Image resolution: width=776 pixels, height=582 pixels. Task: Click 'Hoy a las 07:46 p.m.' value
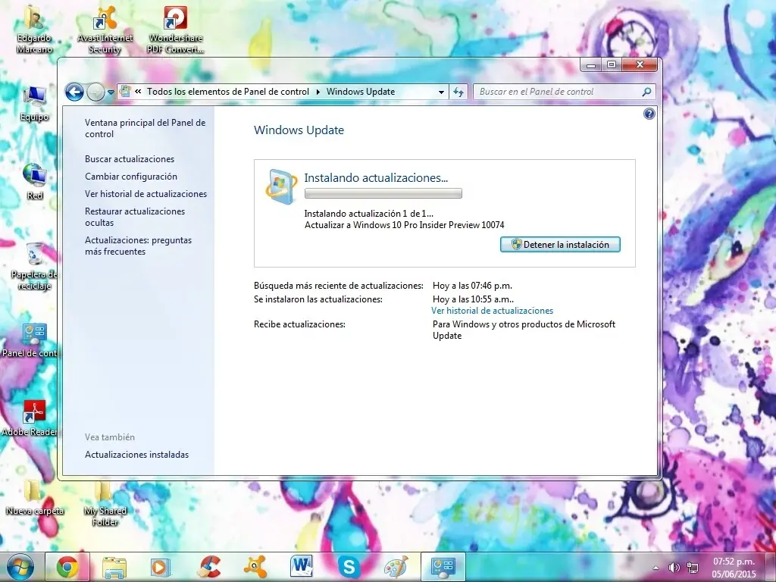(472, 286)
